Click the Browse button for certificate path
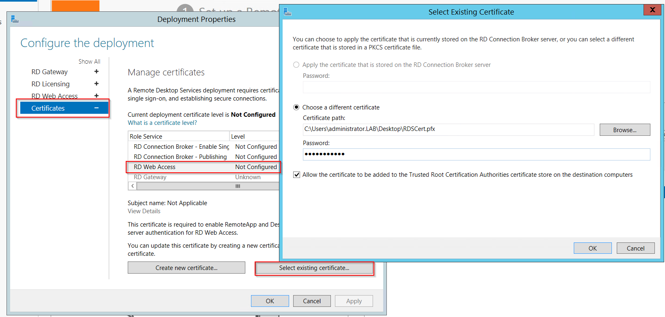 point(624,130)
